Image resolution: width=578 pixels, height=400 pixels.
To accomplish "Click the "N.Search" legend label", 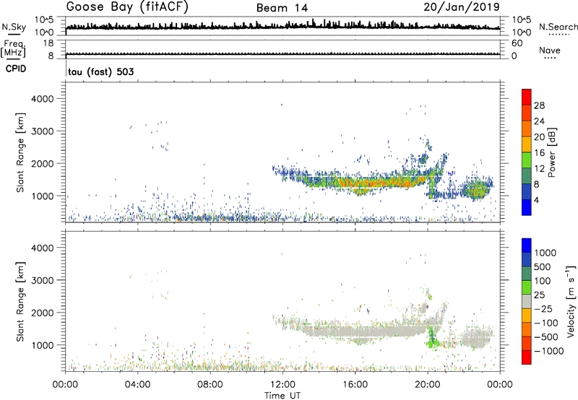I will [x=558, y=27].
